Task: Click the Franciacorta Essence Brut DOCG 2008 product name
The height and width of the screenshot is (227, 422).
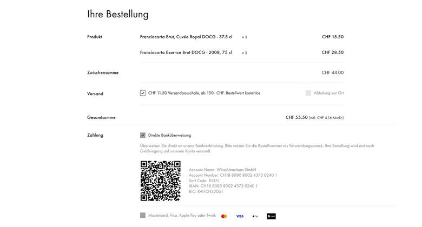Action: [x=186, y=52]
